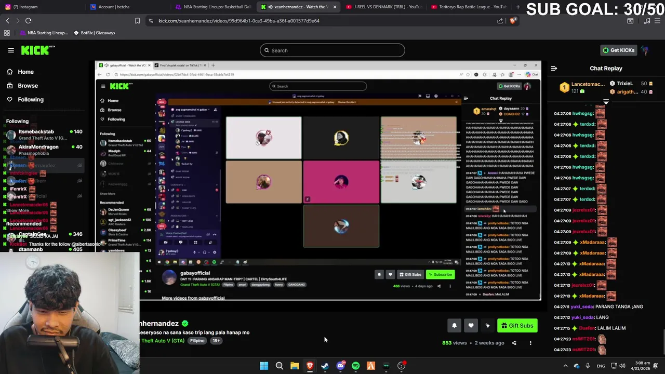Image resolution: width=665 pixels, height=374 pixels.
Task: Open NBA Starting Lineup bookmark
Action: [x=44, y=33]
